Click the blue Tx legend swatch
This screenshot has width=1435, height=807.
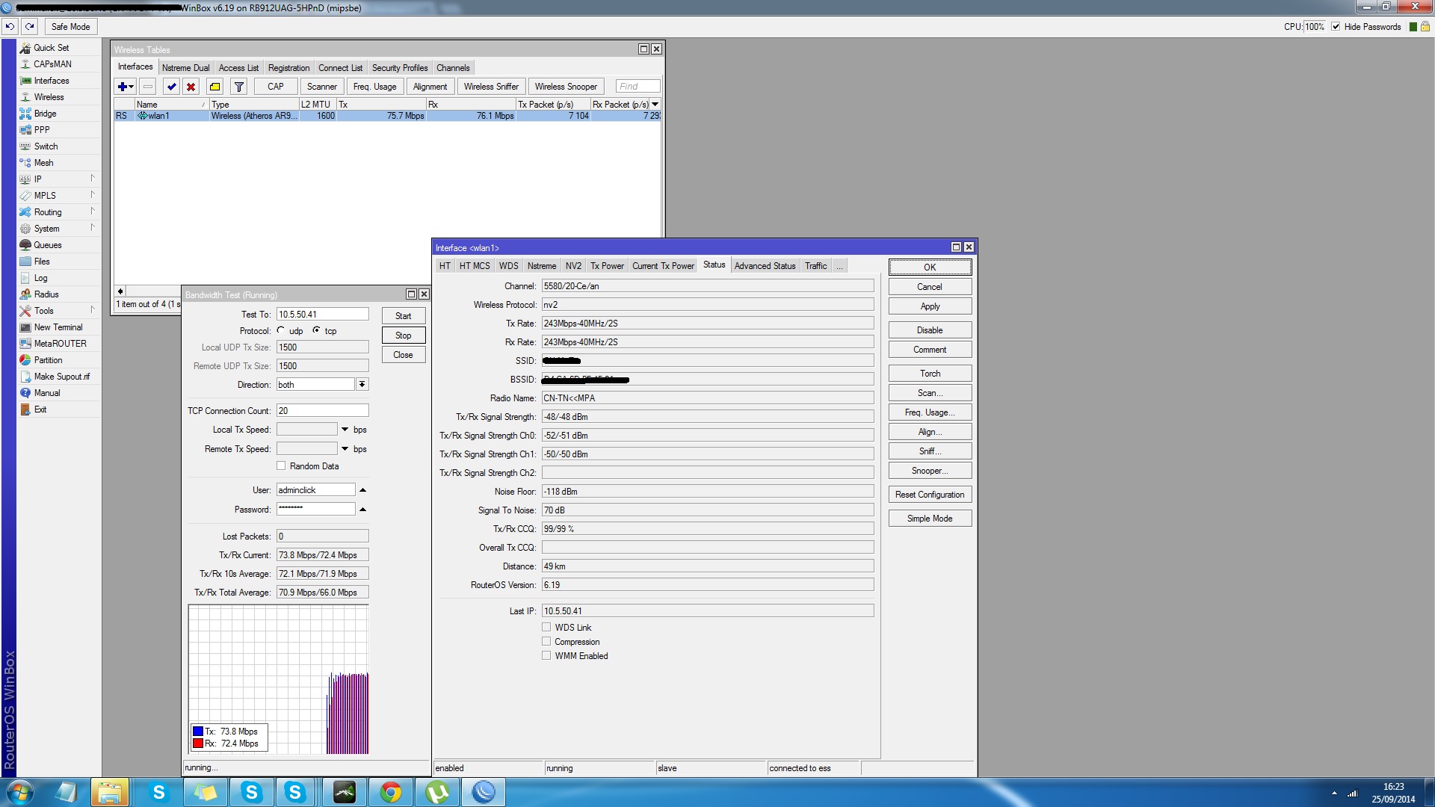[x=198, y=732]
